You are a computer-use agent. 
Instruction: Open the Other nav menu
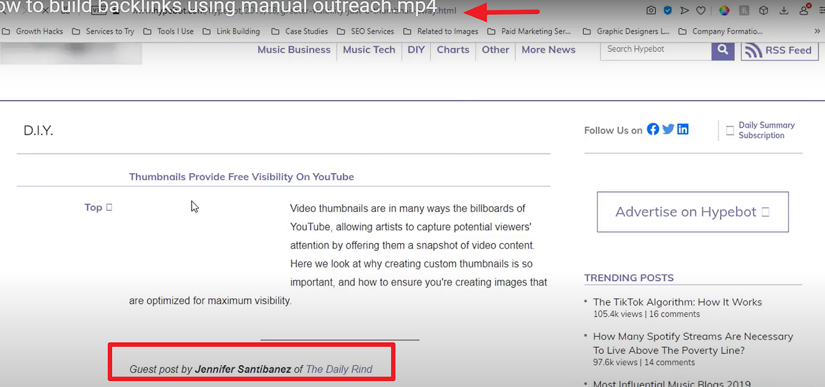(496, 50)
